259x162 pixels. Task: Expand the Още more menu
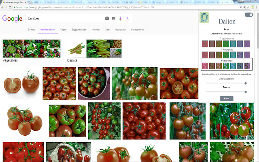(x=107, y=30)
